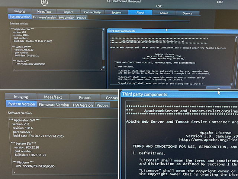The image size is (238, 179).
Task: Click the 'Software Version' label in the enlarged bottom photo
Action: tap(20, 113)
